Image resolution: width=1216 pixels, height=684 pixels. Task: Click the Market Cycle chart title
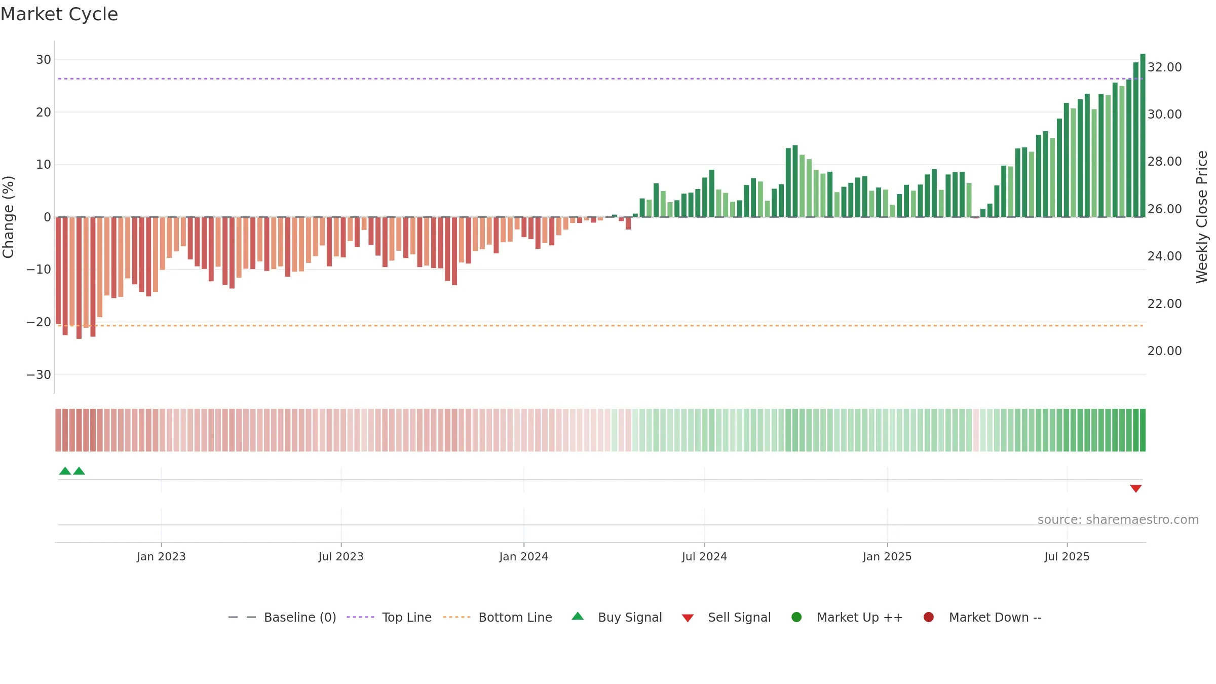(59, 14)
